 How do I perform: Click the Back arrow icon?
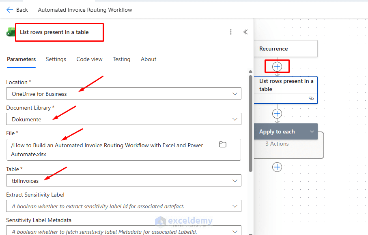click(10, 10)
